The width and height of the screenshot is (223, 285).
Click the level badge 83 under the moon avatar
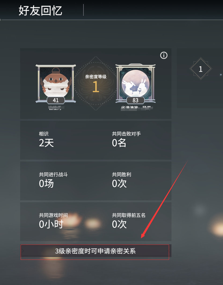136,100
